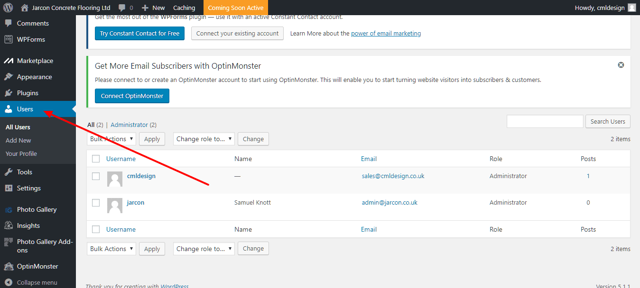
Task: Open the bottom Bulk Actions dropdown
Action: pyautogui.click(x=111, y=249)
